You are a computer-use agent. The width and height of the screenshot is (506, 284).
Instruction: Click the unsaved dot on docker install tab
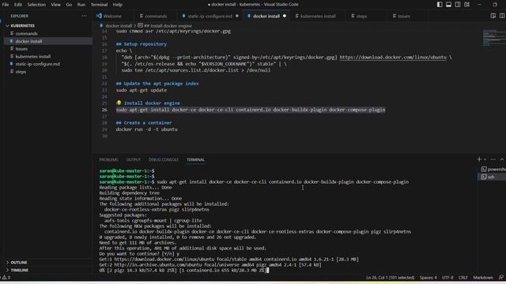[285, 16]
